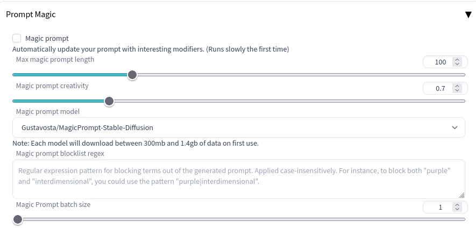
Task: Enable the Magic prompt checkbox
Action: 17,38
